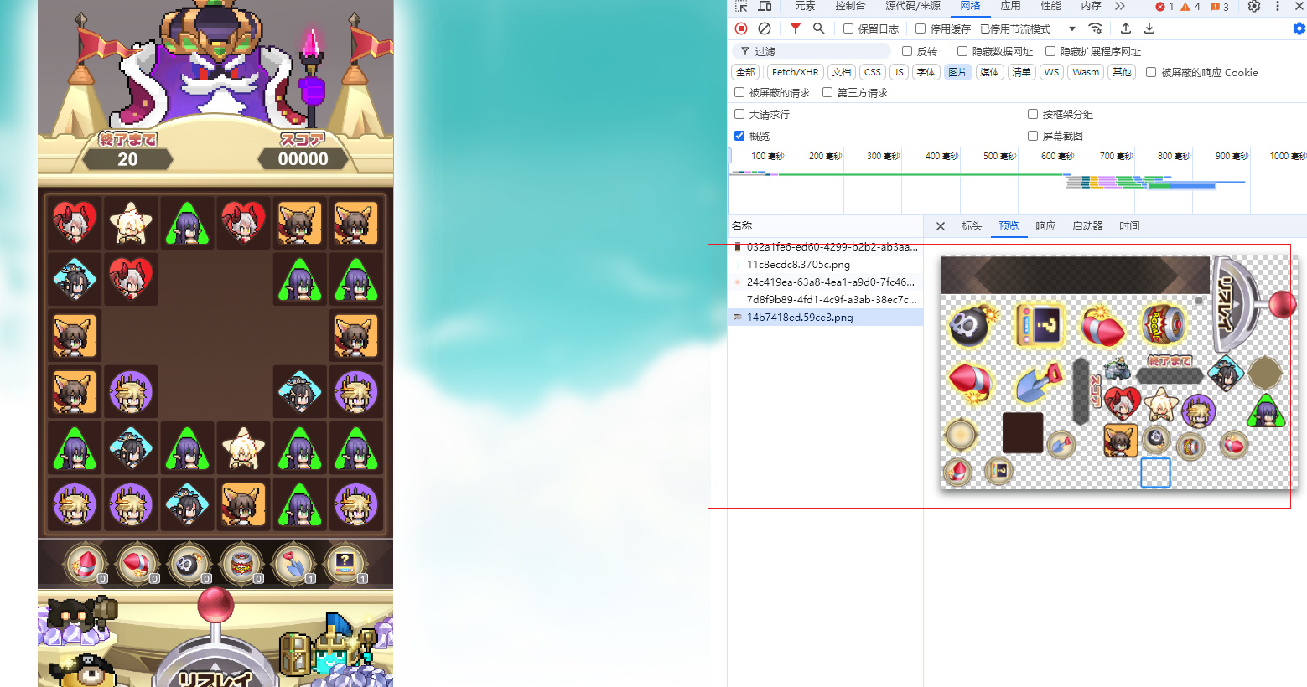This screenshot has height=687, width=1307.
Task: Select request 14b7418ed.59ce3.png
Action: tap(825, 318)
